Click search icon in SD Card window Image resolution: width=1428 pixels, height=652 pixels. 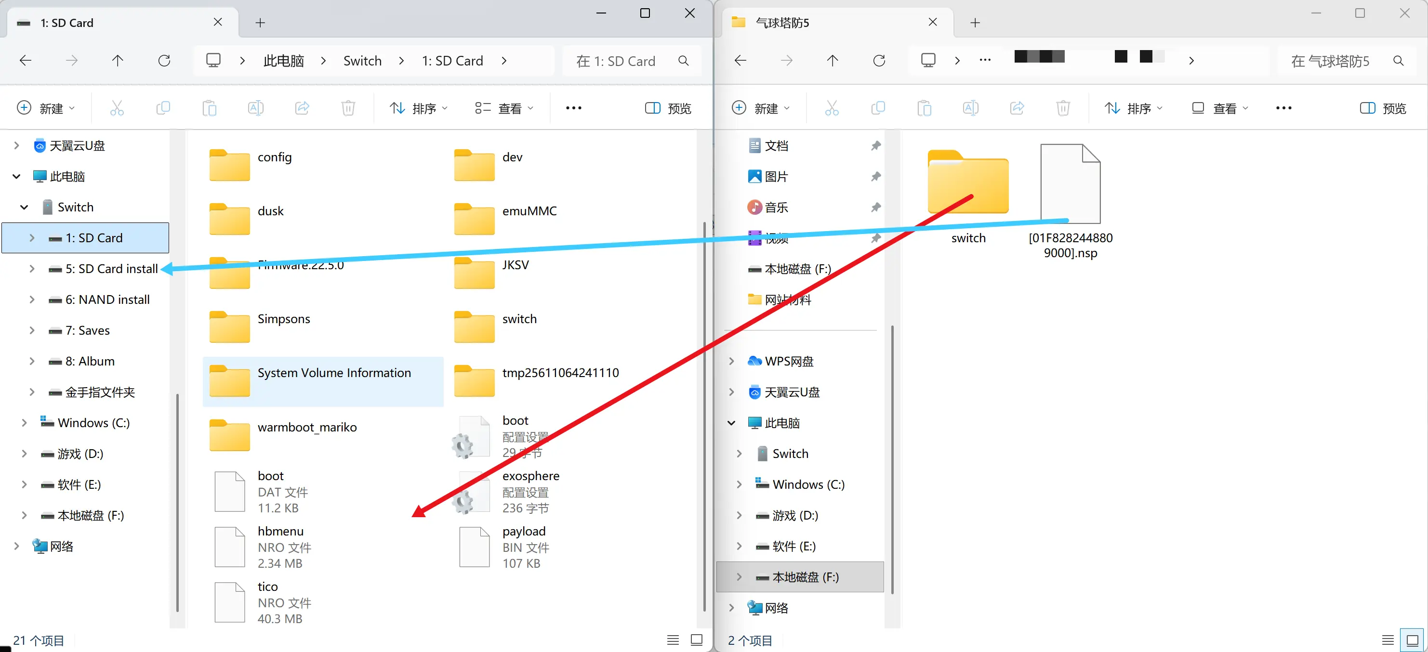tap(684, 61)
